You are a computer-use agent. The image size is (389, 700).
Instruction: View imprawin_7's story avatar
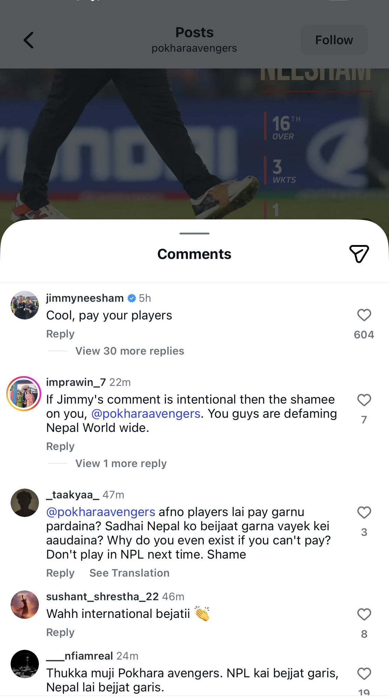24,393
